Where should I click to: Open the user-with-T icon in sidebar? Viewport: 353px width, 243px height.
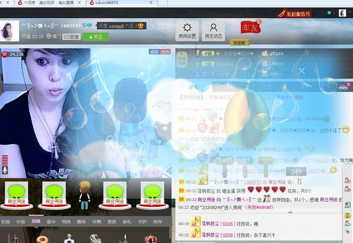[x=347, y=180]
